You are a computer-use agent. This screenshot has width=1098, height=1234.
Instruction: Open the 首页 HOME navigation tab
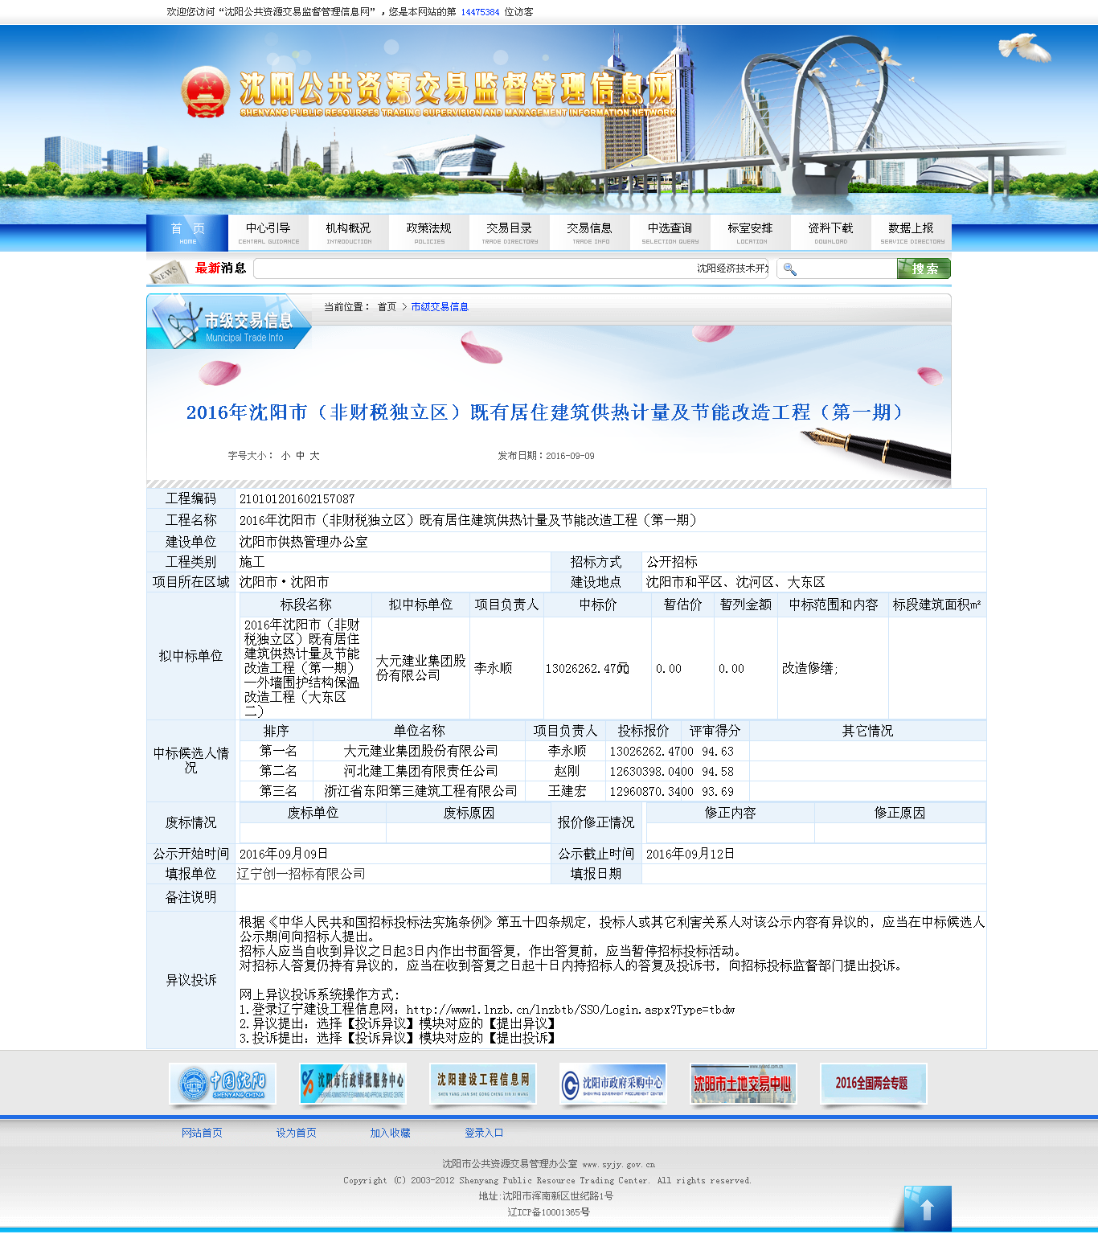(x=187, y=233)
